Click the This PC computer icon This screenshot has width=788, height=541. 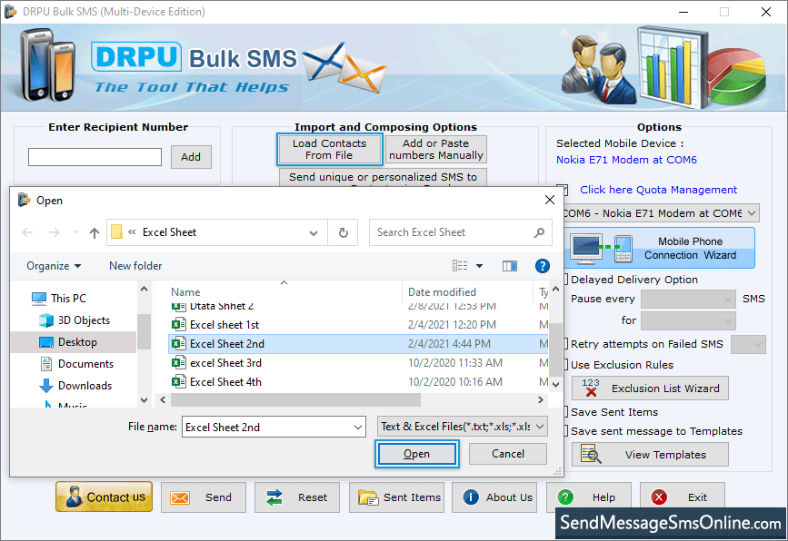(x=39, y=299)
